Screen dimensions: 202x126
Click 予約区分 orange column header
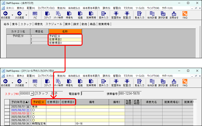pyautogui.click(x=39, y=102)
